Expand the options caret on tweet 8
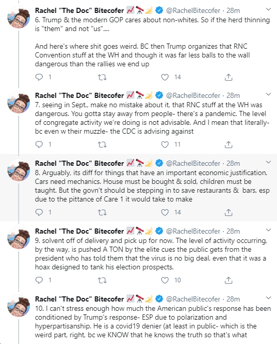This screenshot has height=344, width=277. [x=268, y=162]
